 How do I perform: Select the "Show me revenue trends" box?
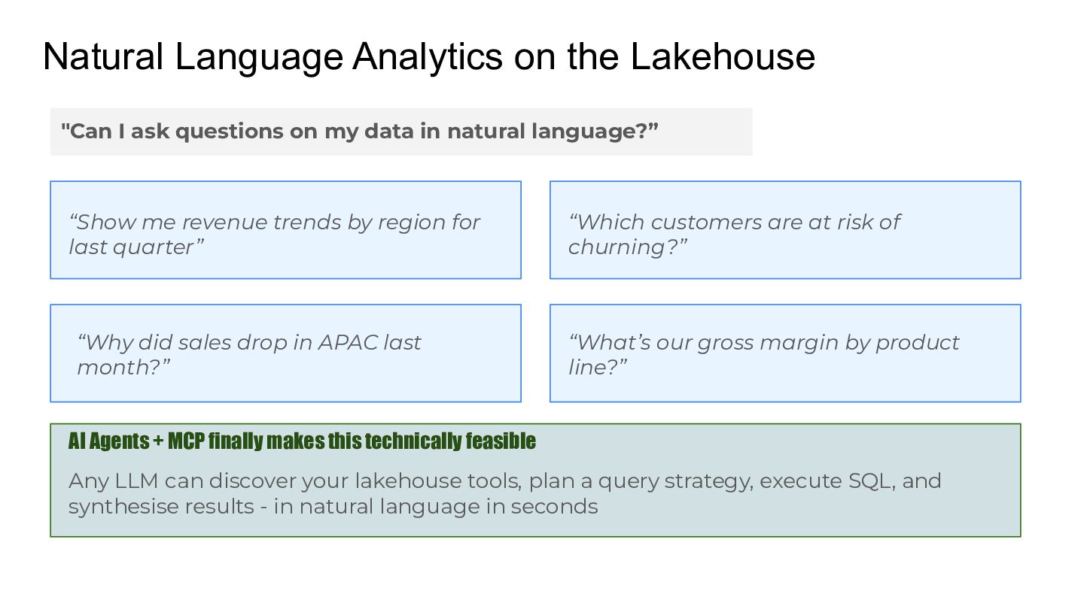coord(285,230)
